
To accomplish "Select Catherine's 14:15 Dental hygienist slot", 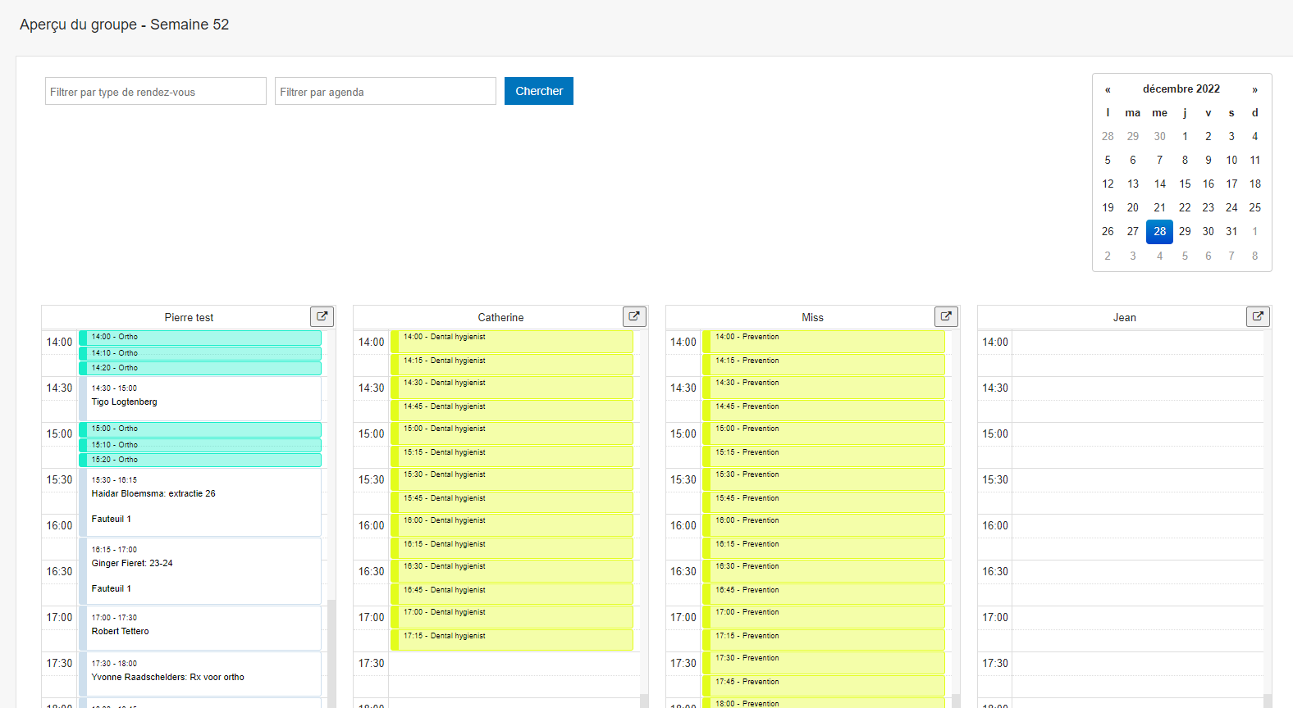I will coord(512,365).
